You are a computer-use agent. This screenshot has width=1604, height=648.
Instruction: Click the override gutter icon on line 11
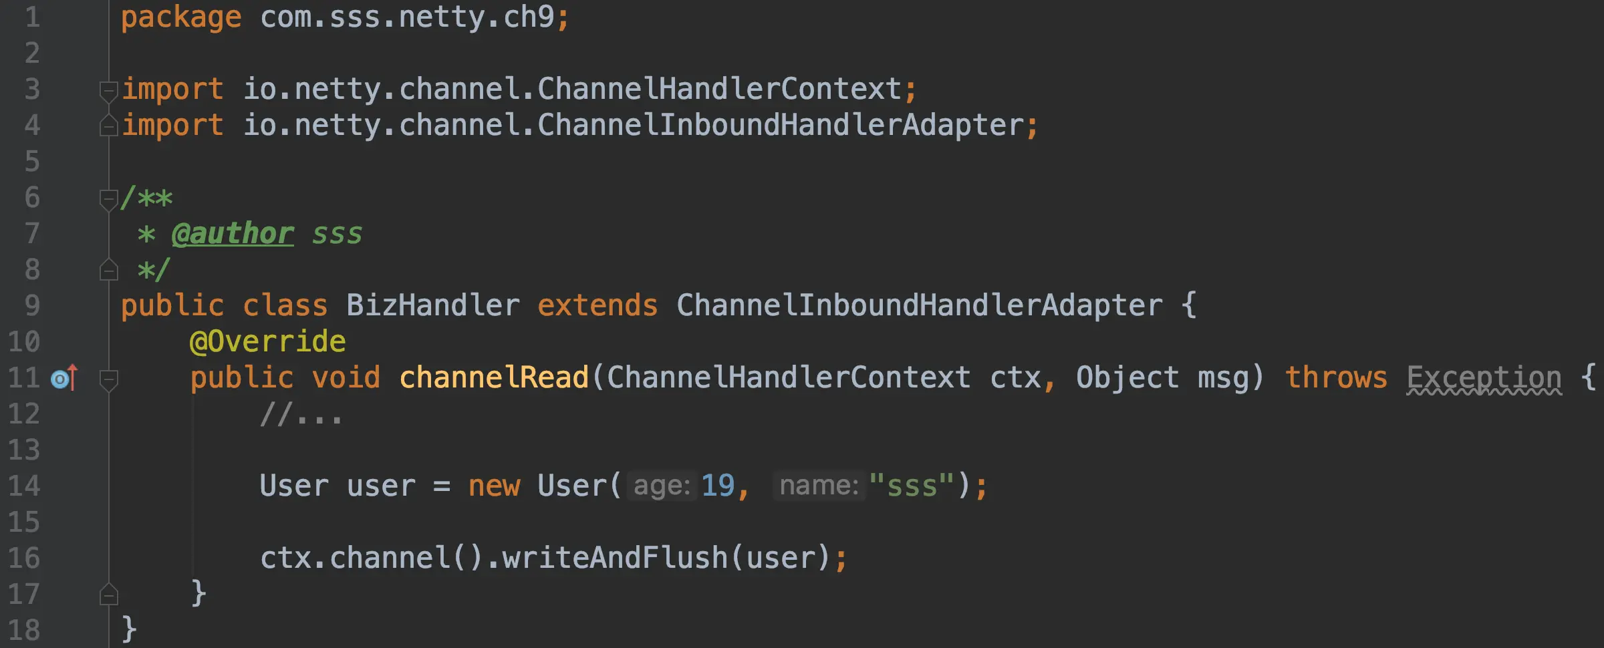pos(64,378)
